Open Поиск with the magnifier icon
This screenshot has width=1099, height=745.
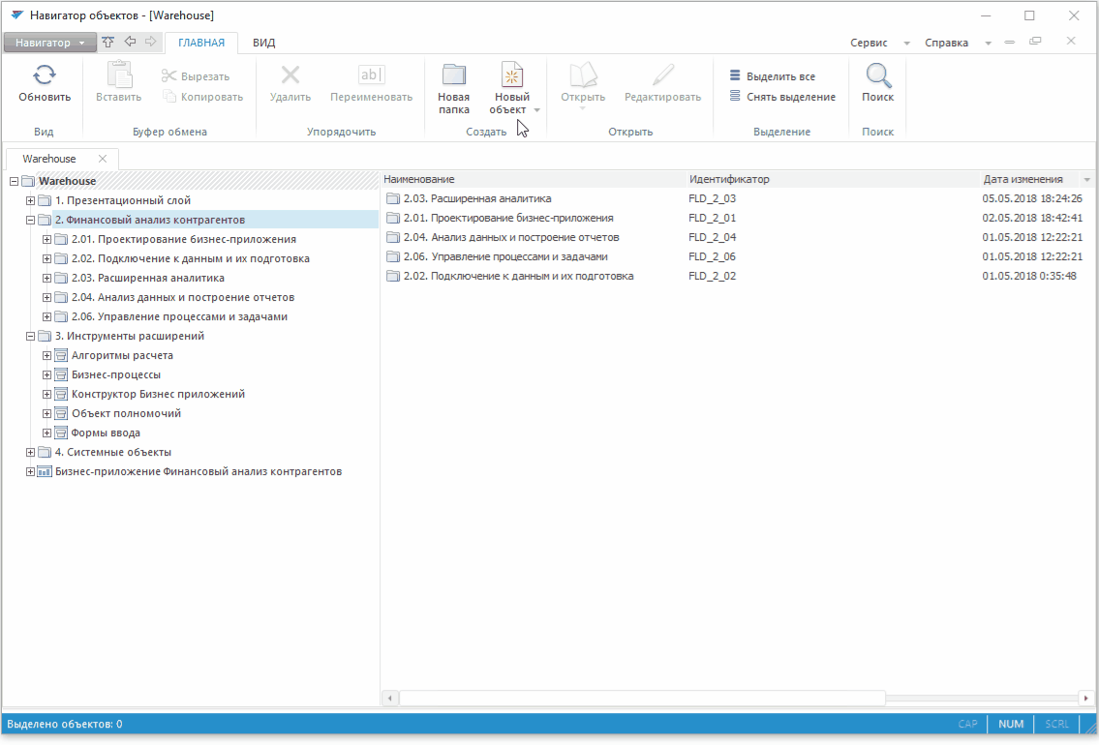tap(877, 74)
